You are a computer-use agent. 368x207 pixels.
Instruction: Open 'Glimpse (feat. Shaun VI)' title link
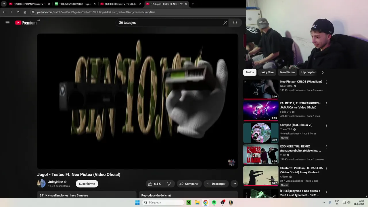click(296, 125)
